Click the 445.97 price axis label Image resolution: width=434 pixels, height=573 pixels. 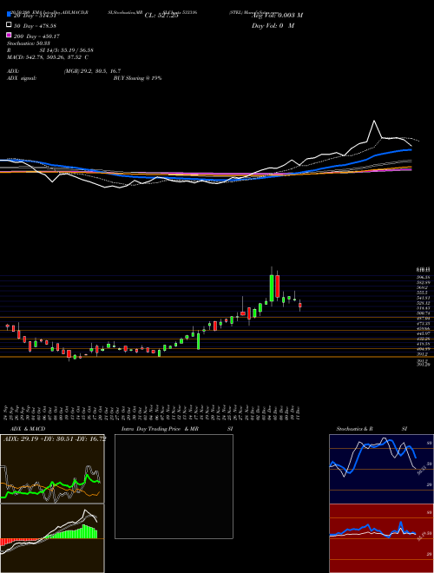tap(424, 333)
